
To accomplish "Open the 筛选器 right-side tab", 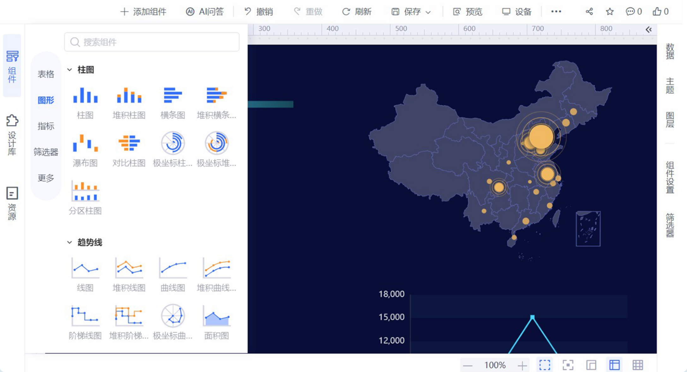I will [670, 225].
